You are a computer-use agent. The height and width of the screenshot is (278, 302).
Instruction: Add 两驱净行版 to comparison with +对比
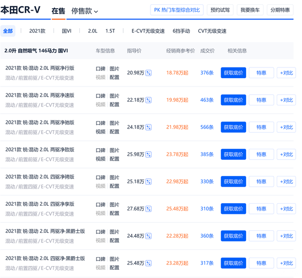pyautogui.click(x=286, y=73)
